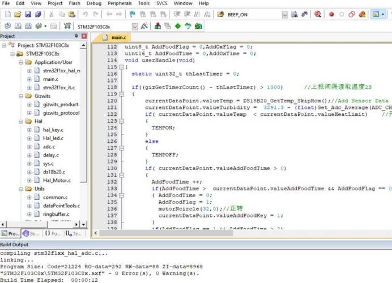Rebuild all target files icon
This screenshot has height=283, width=392.
(x=28, y=26)
